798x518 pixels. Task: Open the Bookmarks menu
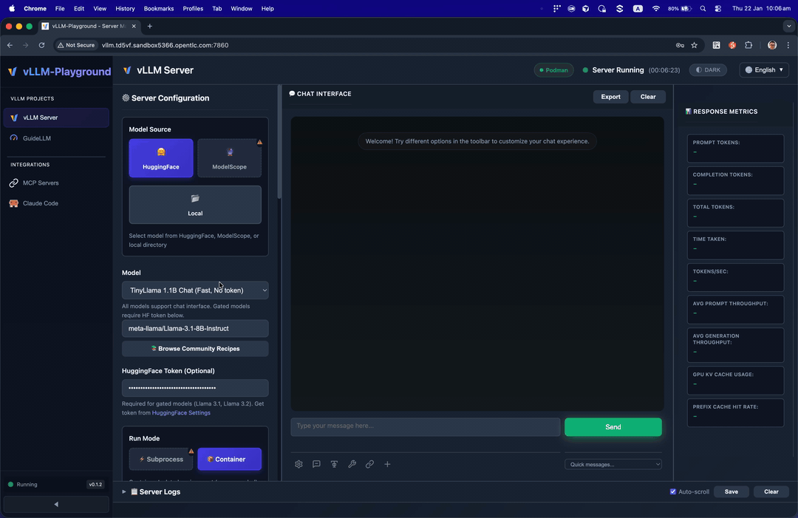tap(159, 9)
